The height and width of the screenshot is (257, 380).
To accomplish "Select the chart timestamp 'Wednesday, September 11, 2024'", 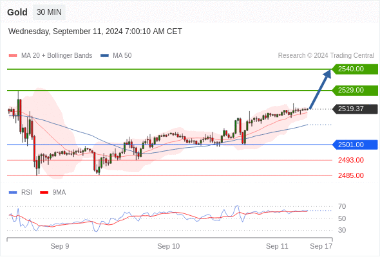I will pos(66,31).
